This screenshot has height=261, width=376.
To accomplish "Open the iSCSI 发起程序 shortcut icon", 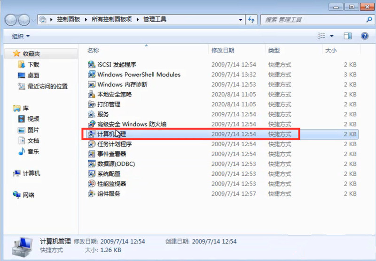I will pos(92,65).
